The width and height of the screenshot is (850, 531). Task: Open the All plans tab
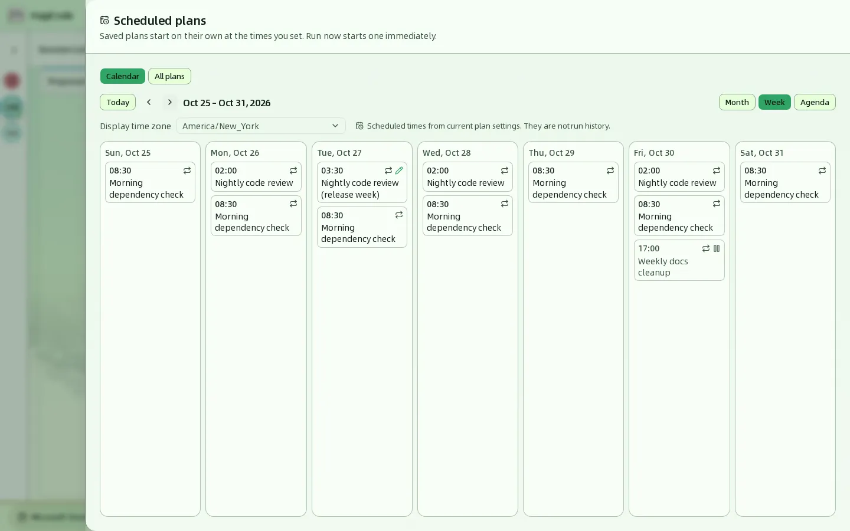pos(169,76)
